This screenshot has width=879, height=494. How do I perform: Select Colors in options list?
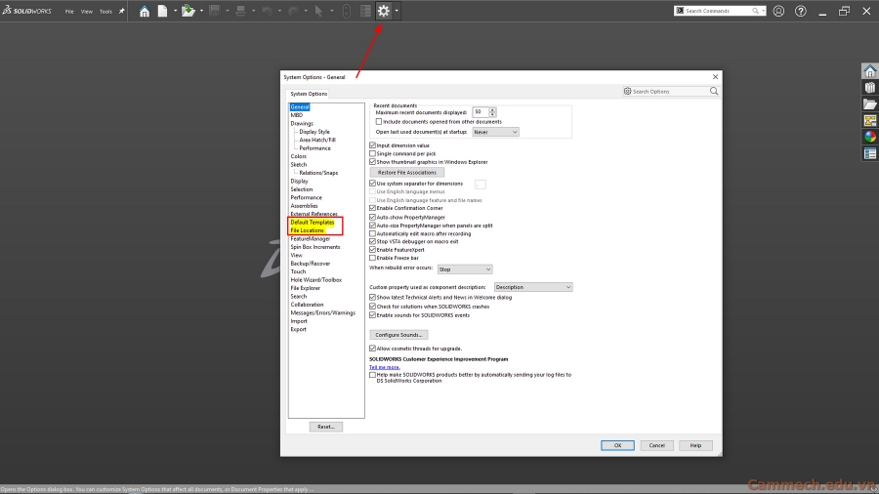(x=298, y=156)
